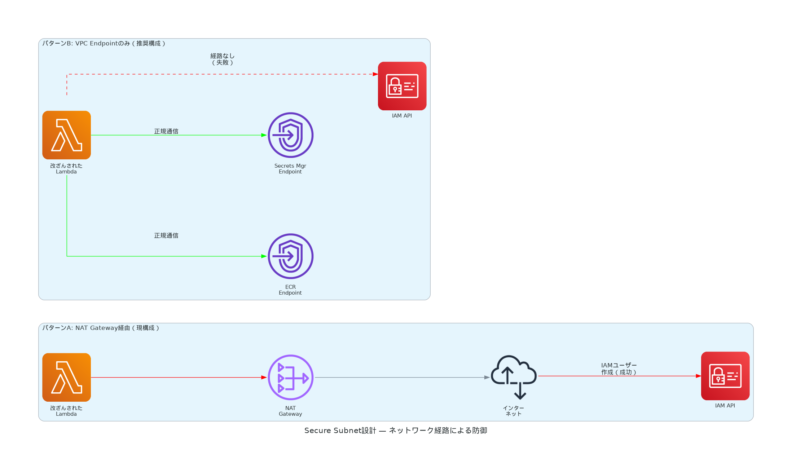Click the Secrets Mgr Endpoint text label
The height and width of the screenshot is (472, 792).
290,169
